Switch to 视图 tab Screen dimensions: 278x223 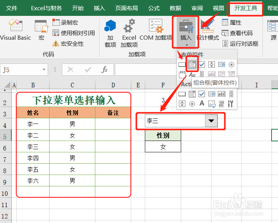pos(219,8)
